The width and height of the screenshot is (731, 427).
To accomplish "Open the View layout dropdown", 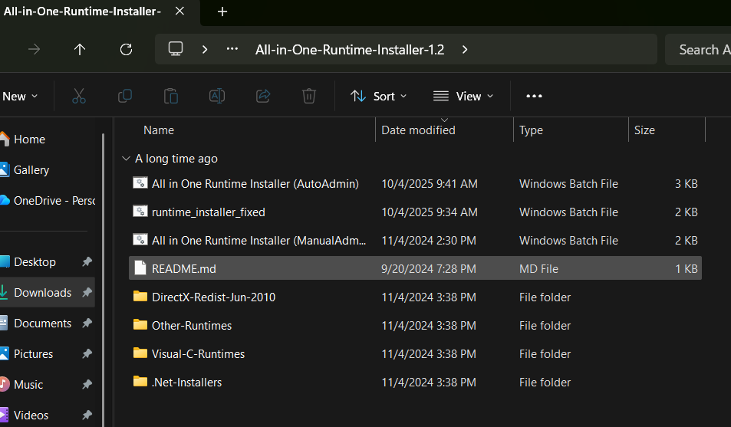I will pyautogui.click(x=463, y=96).
